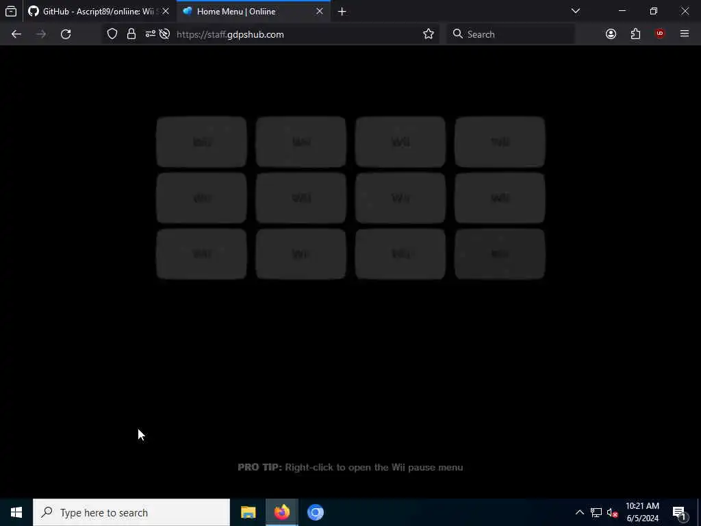This screenshot has width=701, height=526.
Task: Open the Windows Start menu
Action: (x=16, y=512)
